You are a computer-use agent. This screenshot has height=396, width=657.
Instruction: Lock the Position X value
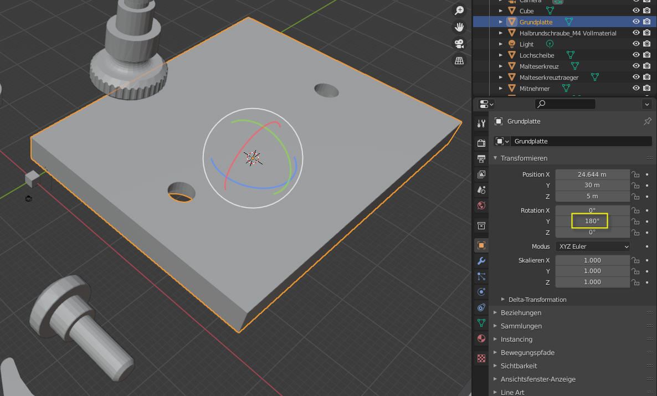click(635, 174)
